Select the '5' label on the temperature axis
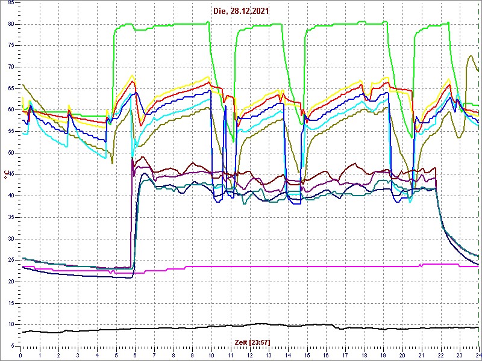 [x=12, y=347]
